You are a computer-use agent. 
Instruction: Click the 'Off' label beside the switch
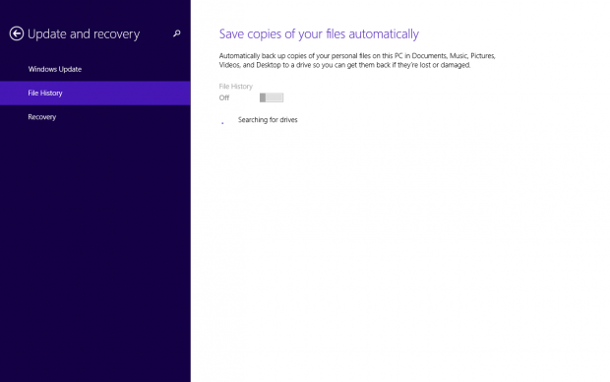click(224, 97)
